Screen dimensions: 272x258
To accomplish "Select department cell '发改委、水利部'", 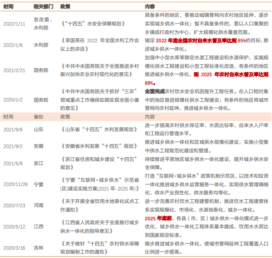I will coord(43,23).
